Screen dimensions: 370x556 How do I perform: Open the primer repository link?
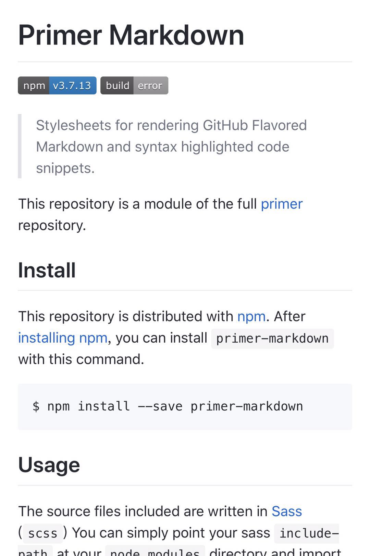point(282,204)
